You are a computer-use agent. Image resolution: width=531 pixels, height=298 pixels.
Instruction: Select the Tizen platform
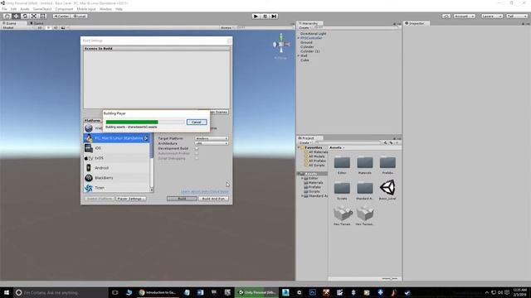116,188
